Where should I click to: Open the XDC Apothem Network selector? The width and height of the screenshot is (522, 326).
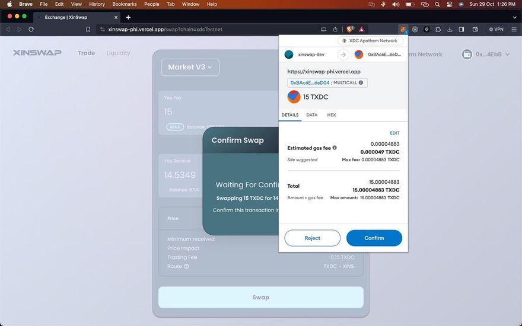(370, 40)
